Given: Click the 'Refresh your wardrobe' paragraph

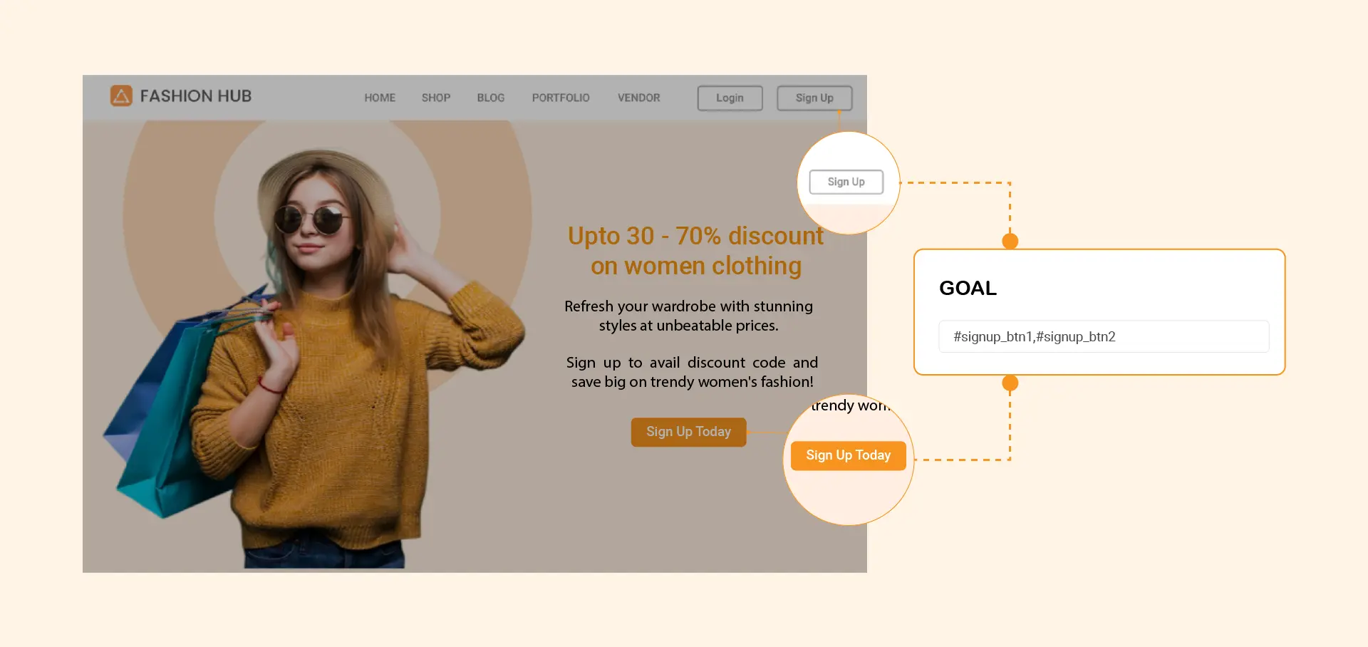Looking at the screenshot, I should coord(688,316).
